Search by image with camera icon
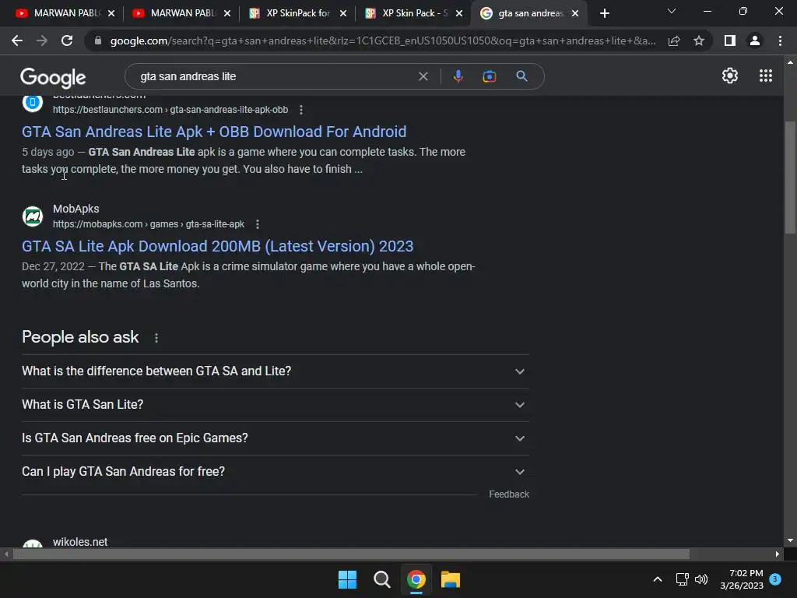Screen dimensions: 797x598 (489, 76)
